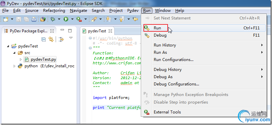
Task: Click the Debug bug toolbar icon
Action: (53, 19)
